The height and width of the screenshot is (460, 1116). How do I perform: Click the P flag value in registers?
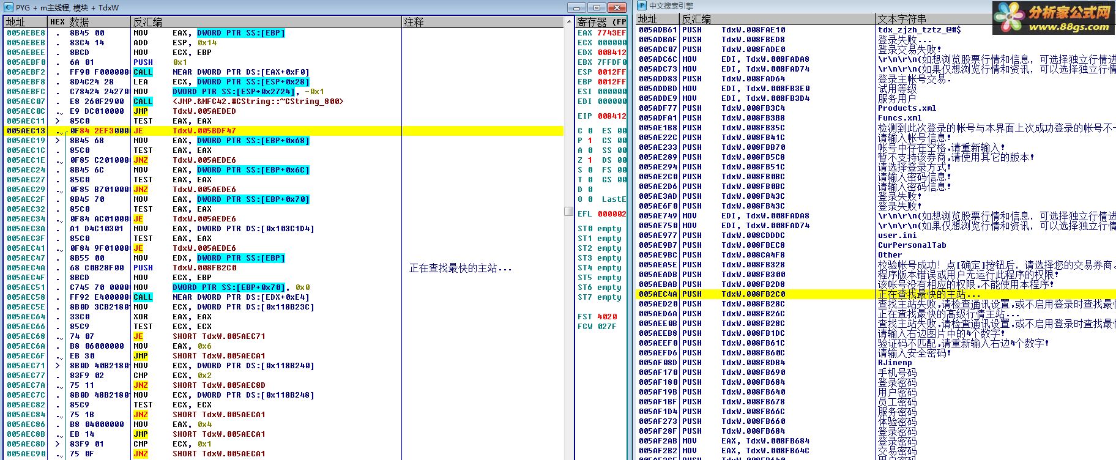590,141
